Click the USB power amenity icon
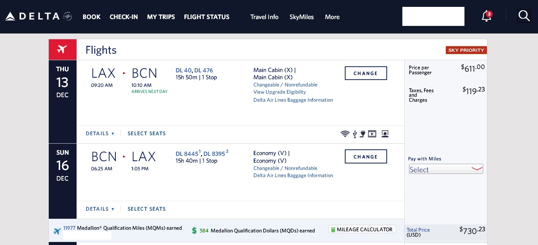 pos(355,134)
